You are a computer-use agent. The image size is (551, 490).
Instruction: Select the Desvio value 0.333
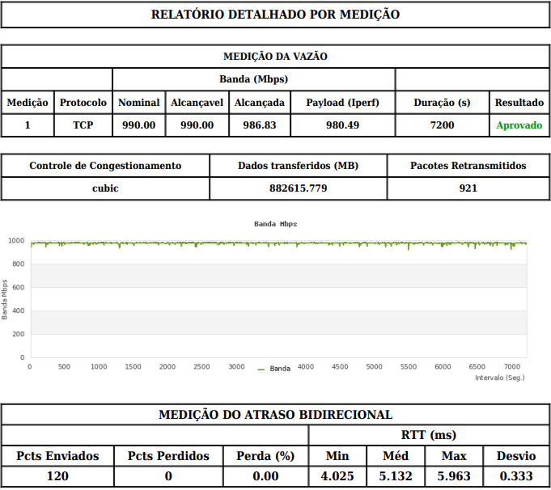point(515,476)
